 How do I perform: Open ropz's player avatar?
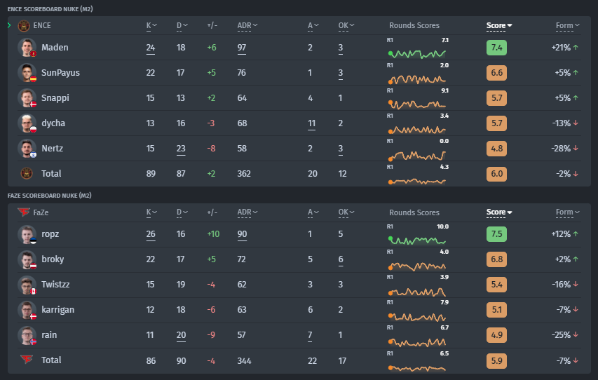pos(27,234)
